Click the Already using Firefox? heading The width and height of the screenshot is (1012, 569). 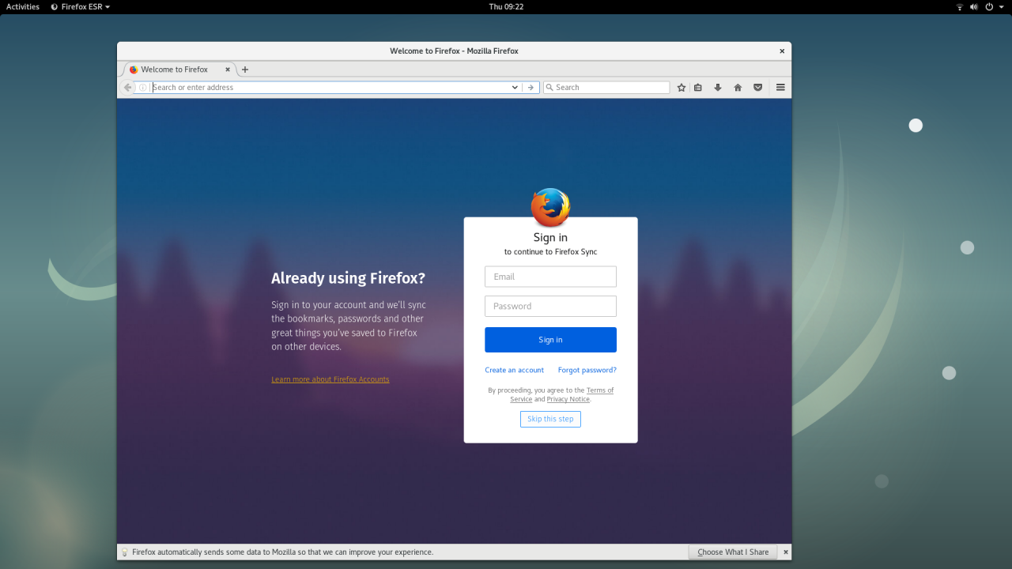[x=348, y=278]
